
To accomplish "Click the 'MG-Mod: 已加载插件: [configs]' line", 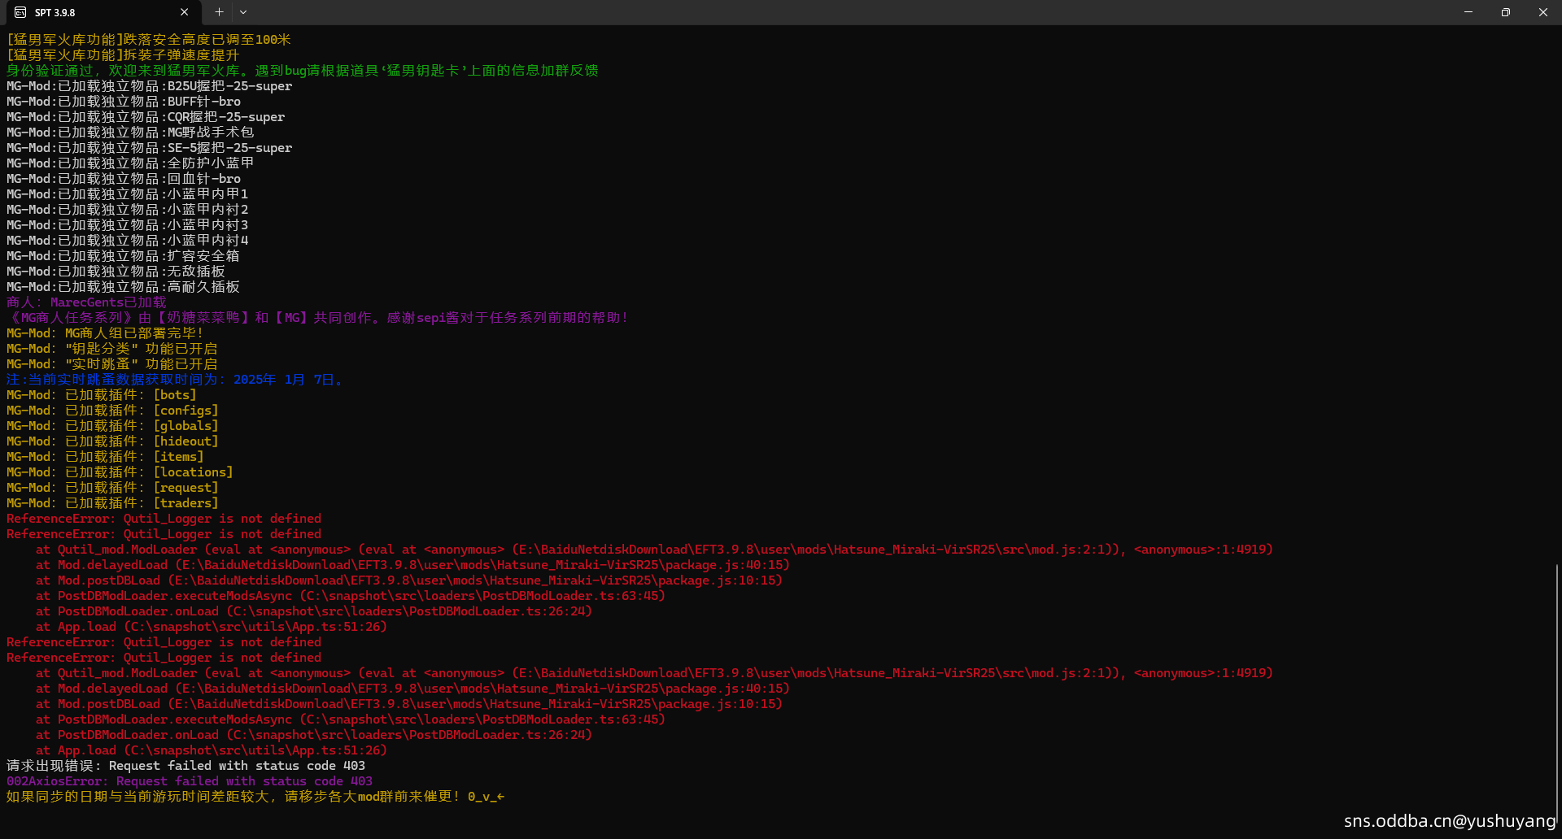I will point(112,411).
